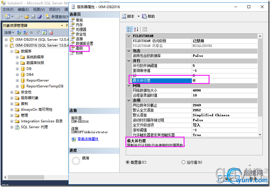Image resolution: width=270 pixels, height=187 pixels.
Task: Select the 常规 page
Action: coord(79,20)
